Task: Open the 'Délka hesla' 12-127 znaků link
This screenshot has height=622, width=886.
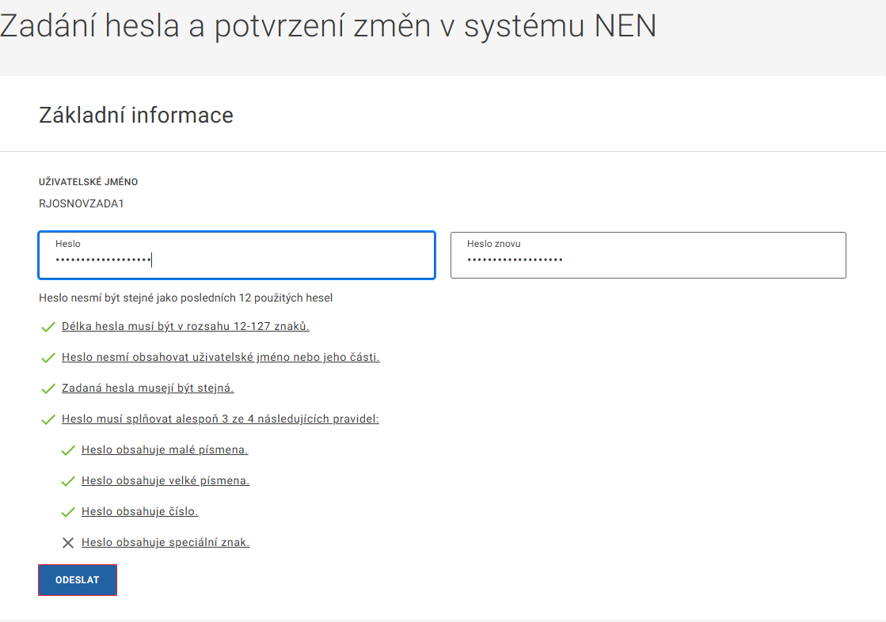Action: tap(185, 326)
